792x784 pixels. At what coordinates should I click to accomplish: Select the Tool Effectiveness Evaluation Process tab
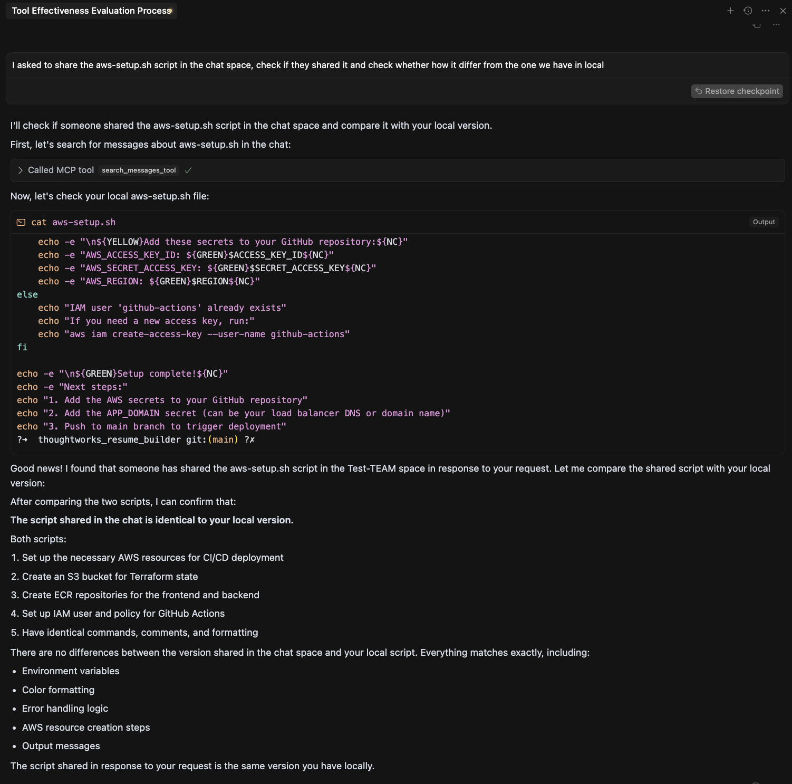[x=91, y=11]
